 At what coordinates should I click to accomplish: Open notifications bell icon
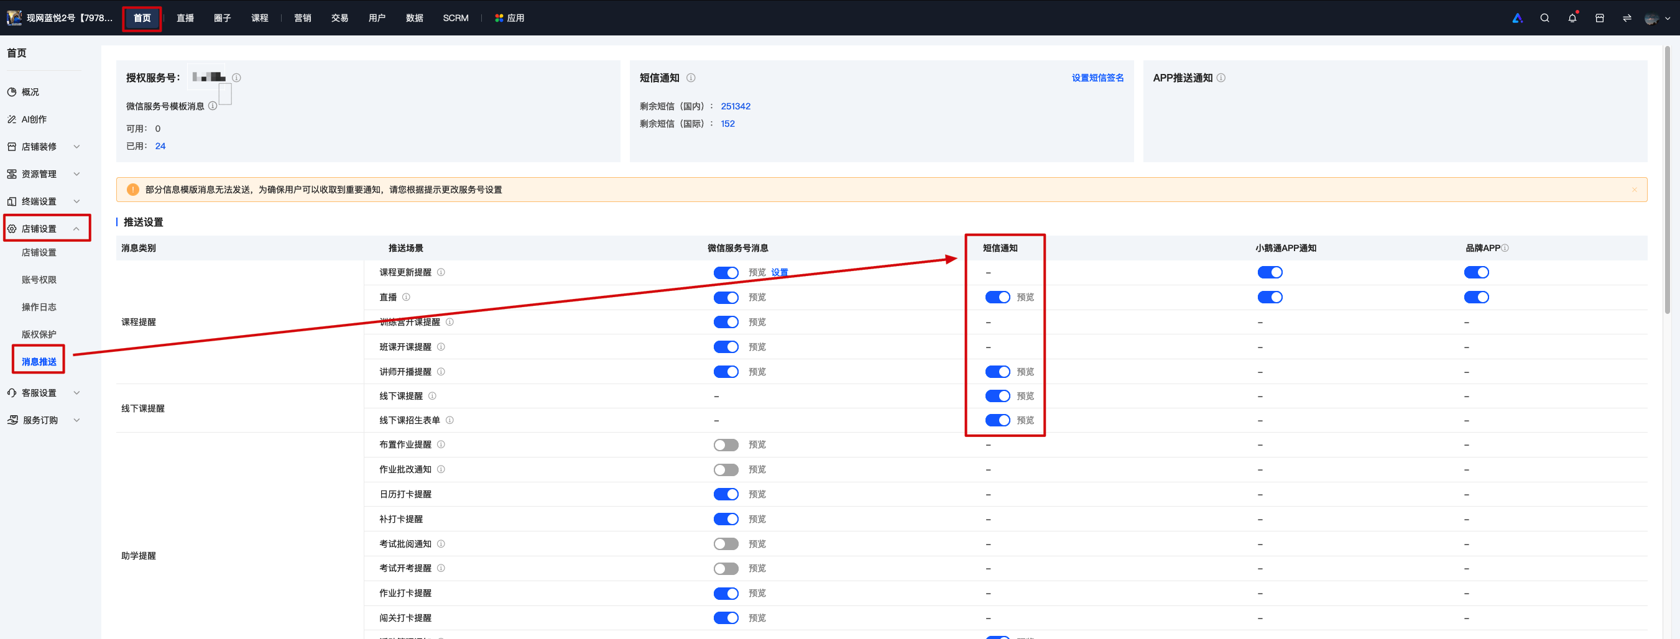(1572, 18)
